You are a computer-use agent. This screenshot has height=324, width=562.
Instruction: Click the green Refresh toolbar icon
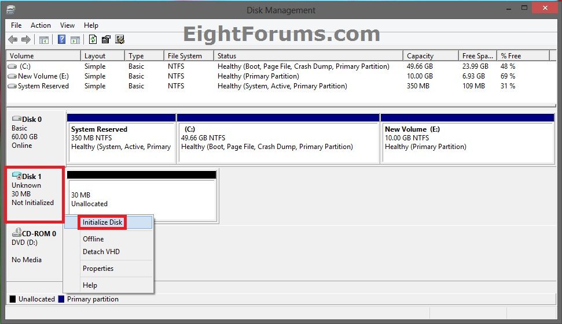pos(93,39)
